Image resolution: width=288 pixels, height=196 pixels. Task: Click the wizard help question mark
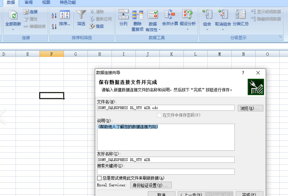tap(243, 73)
